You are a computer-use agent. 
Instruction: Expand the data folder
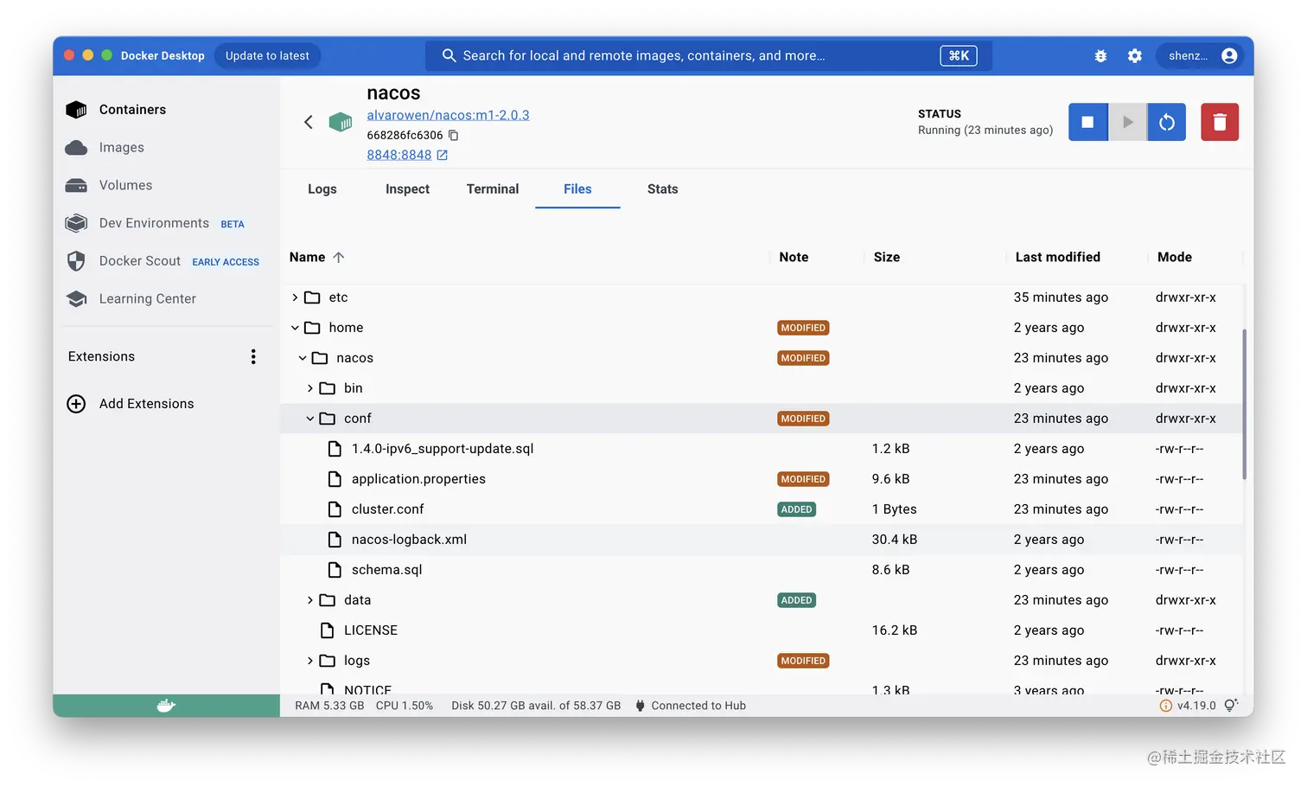point(310,600)
